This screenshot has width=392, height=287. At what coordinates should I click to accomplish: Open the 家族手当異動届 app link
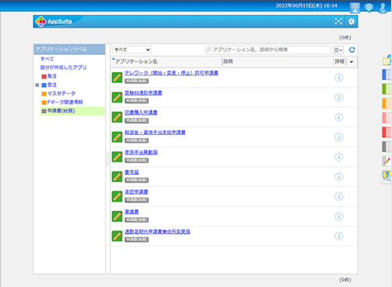tap(141, 152)
